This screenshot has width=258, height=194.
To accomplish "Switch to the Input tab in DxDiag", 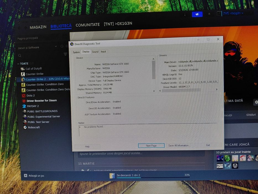I will [x=103, y=52].
